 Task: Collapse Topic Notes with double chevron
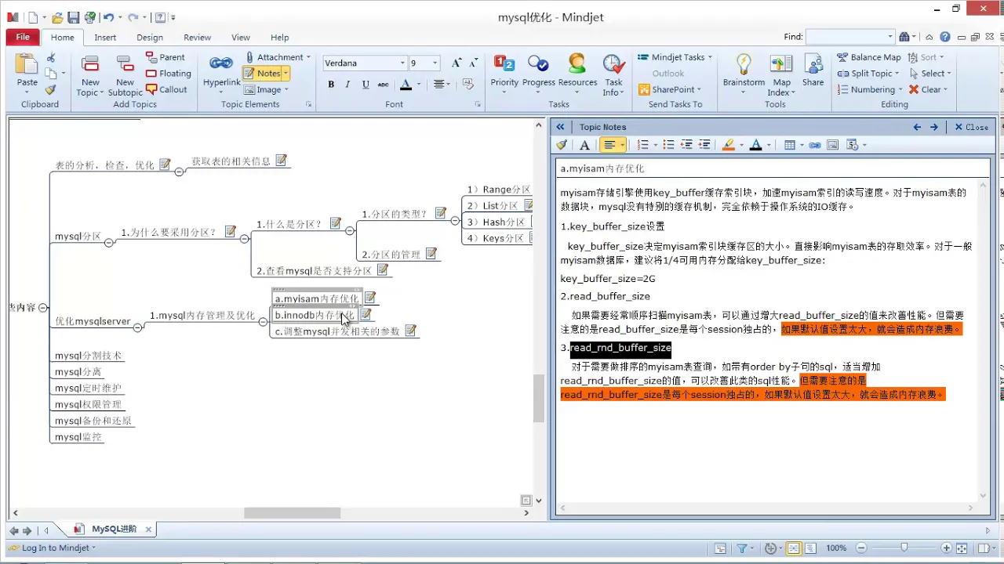(x=560, y=127)
